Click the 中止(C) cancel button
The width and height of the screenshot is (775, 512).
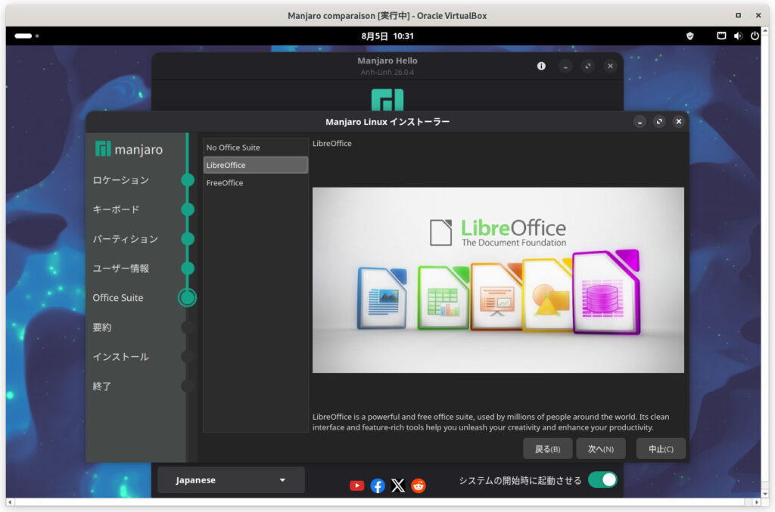[661, 448]
